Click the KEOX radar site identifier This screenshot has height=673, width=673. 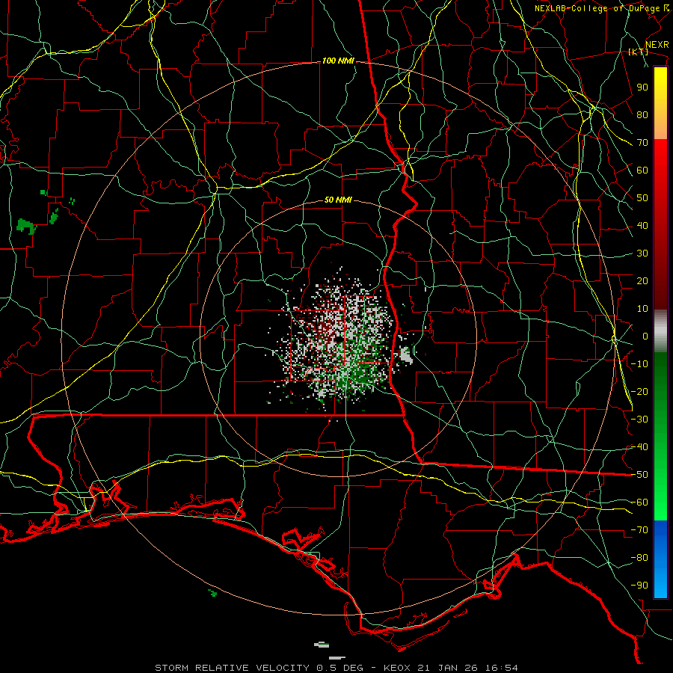point(398,668)
